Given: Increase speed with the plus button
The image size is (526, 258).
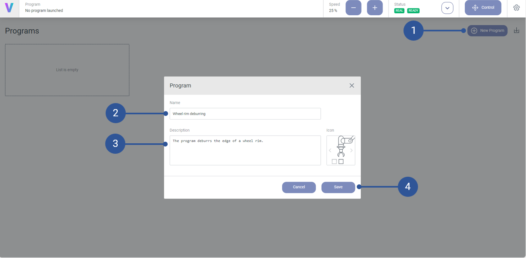Looking at the screenshot, I should [374, 8].
